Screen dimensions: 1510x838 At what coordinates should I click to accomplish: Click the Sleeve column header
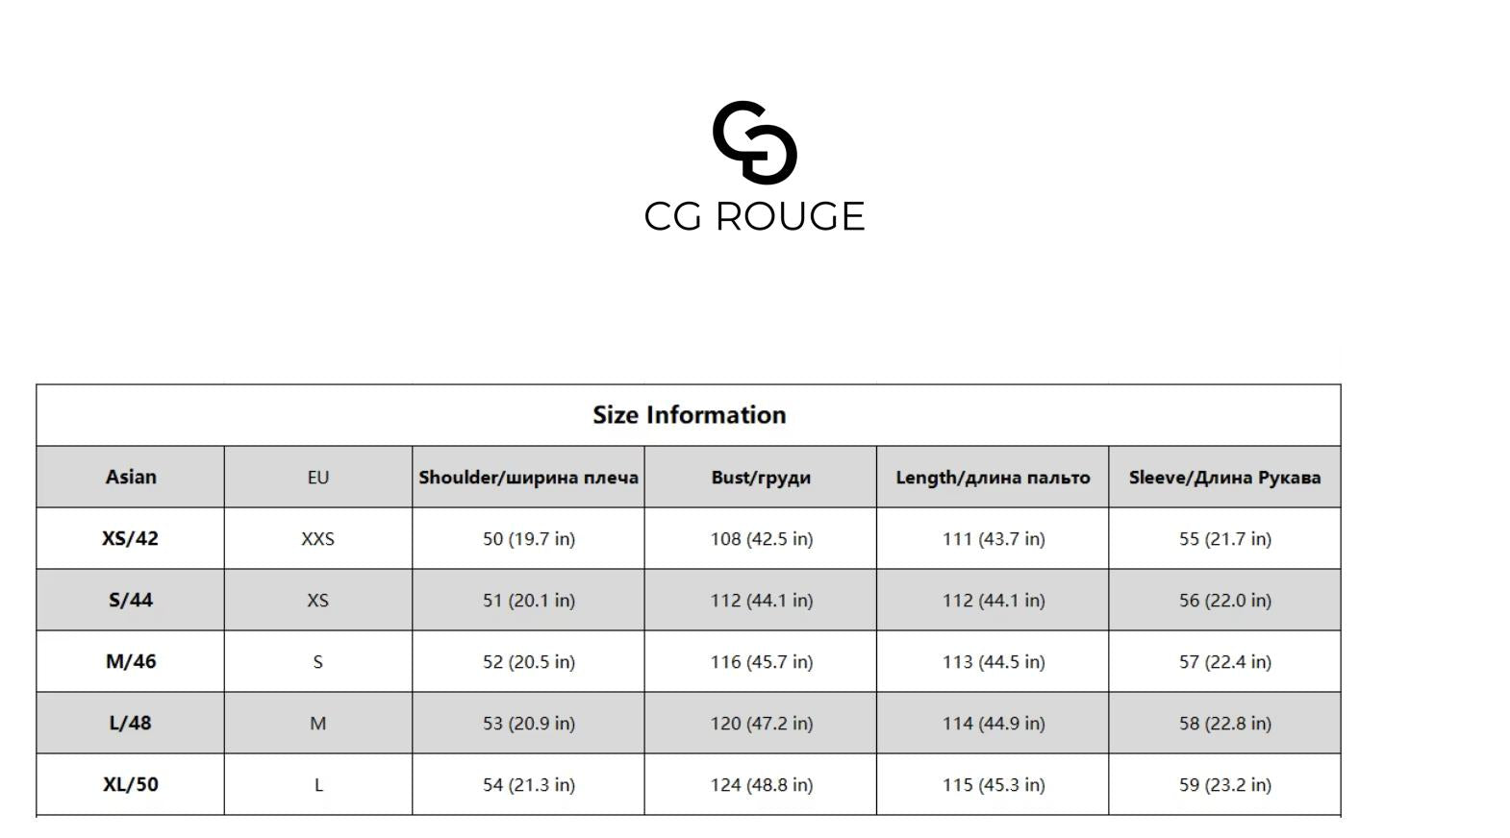click(1224, 478)
